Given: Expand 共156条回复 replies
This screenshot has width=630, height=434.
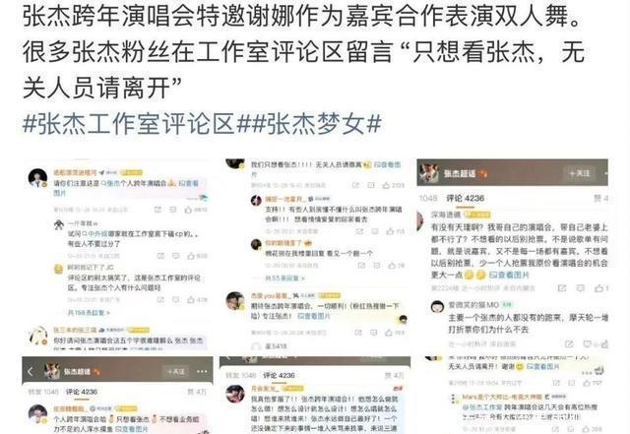Looking at the screenshot, I should (x=89, y=313).
